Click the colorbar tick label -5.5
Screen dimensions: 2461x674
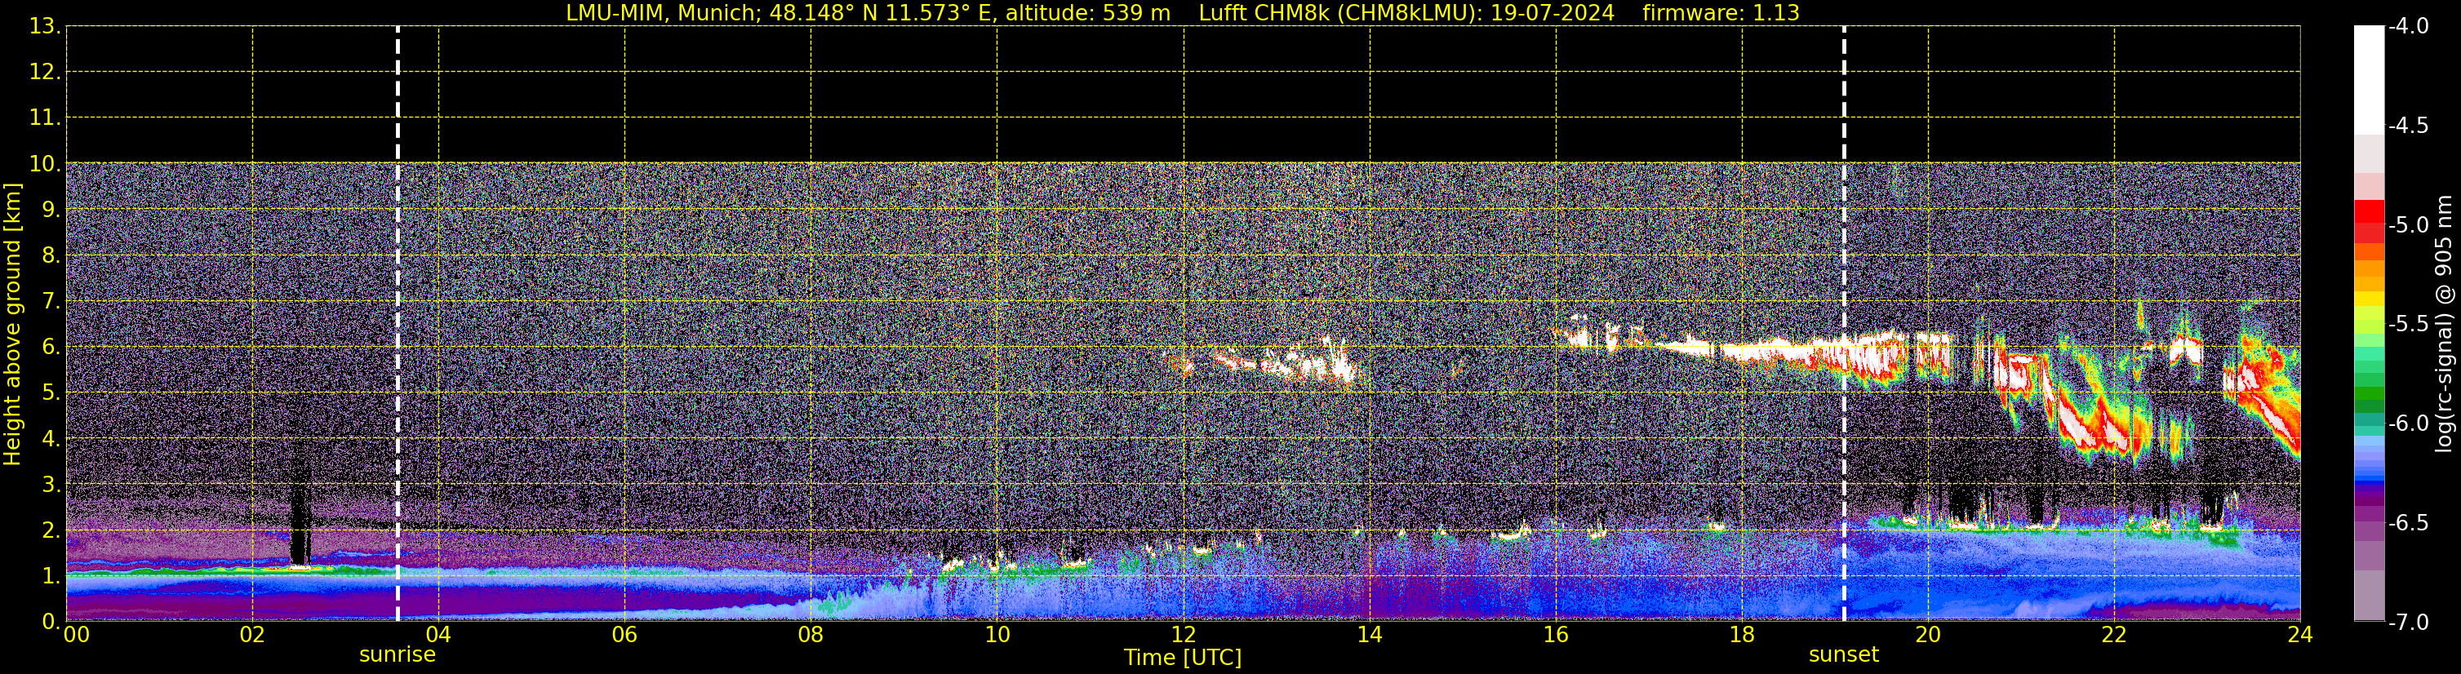tap(2407, 325)
